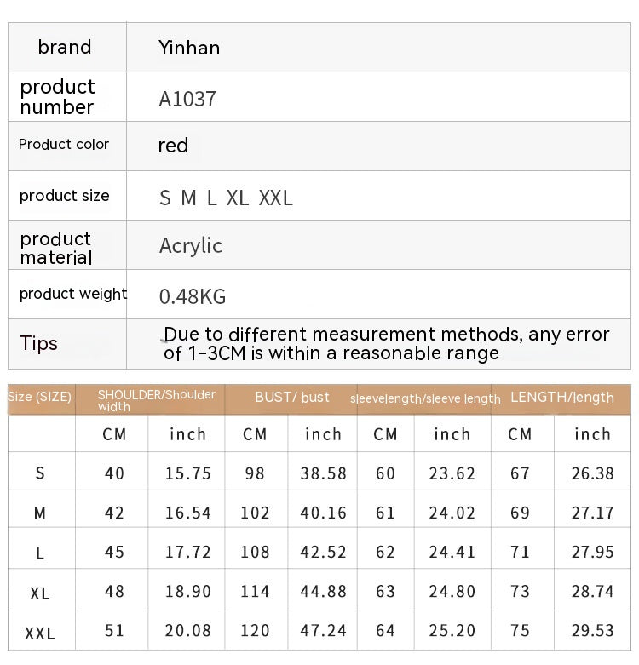Select the S row label in size chart
Screen dimensions: 639x665
coord(40,473)
